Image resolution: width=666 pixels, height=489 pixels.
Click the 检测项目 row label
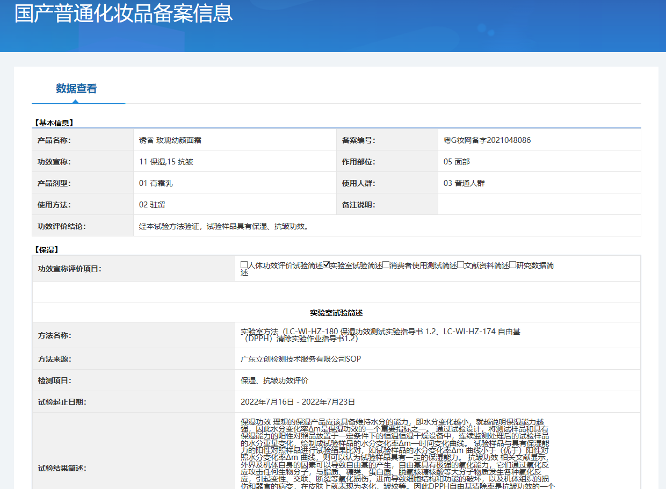54,380
